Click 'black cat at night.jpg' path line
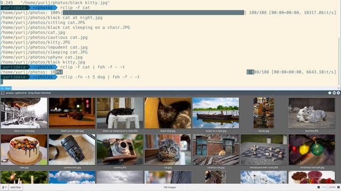 click(x=51, y=18)
